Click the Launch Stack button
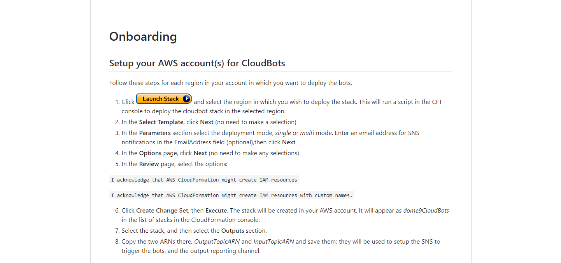Screen dimensions: 561x263 click(x=164, y=99)
